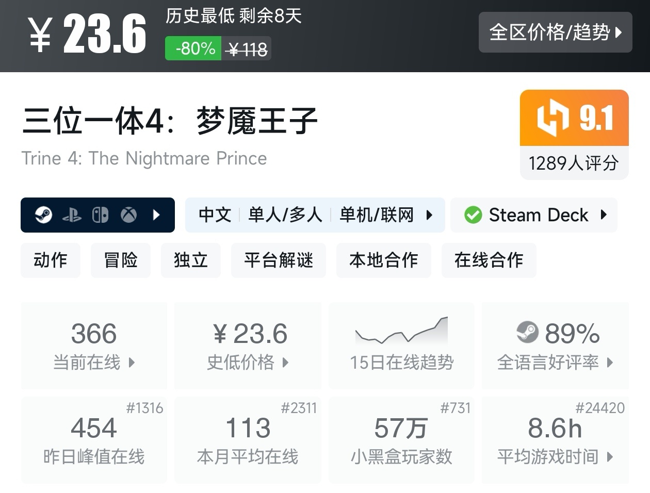Click the green Steam Deck verified checkmark
The image size is (650, 493).
tap(473, 215)
